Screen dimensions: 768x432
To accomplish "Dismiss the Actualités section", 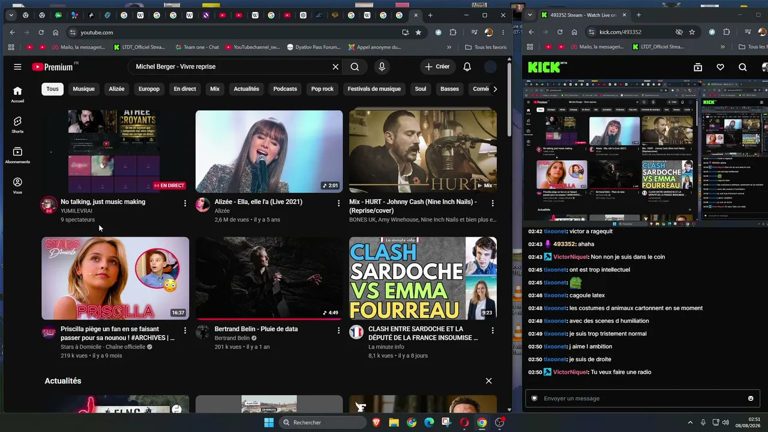I will click(488, 381).
